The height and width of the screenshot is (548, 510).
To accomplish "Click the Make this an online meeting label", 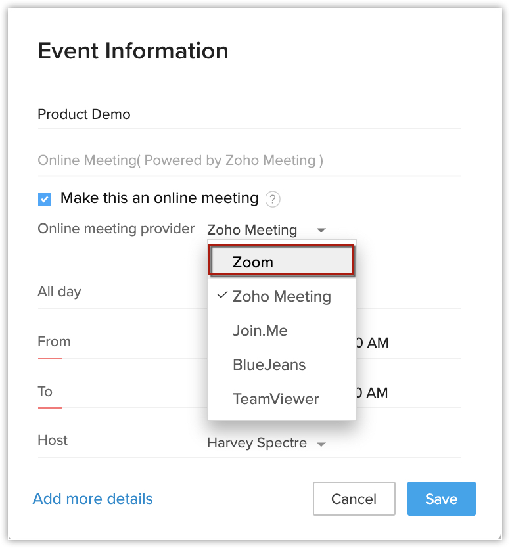I will 159,198.
